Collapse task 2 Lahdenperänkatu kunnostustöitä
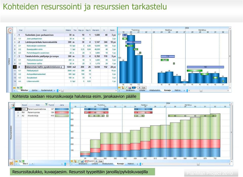243x177 pixels. pyautogui.click(x=18, y=42)
